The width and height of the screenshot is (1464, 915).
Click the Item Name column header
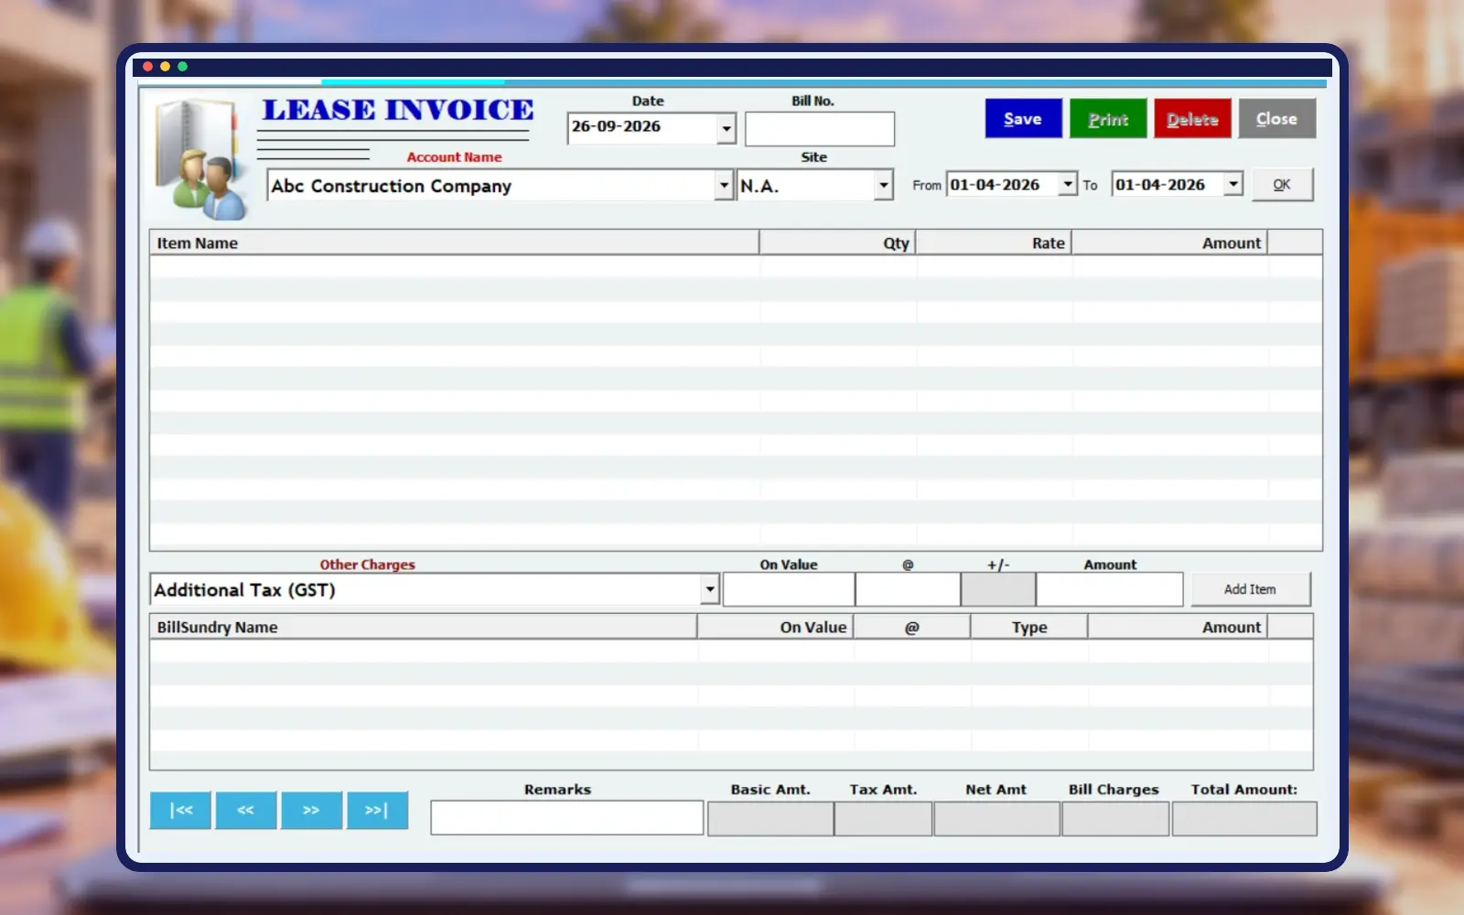coord(454,242)
